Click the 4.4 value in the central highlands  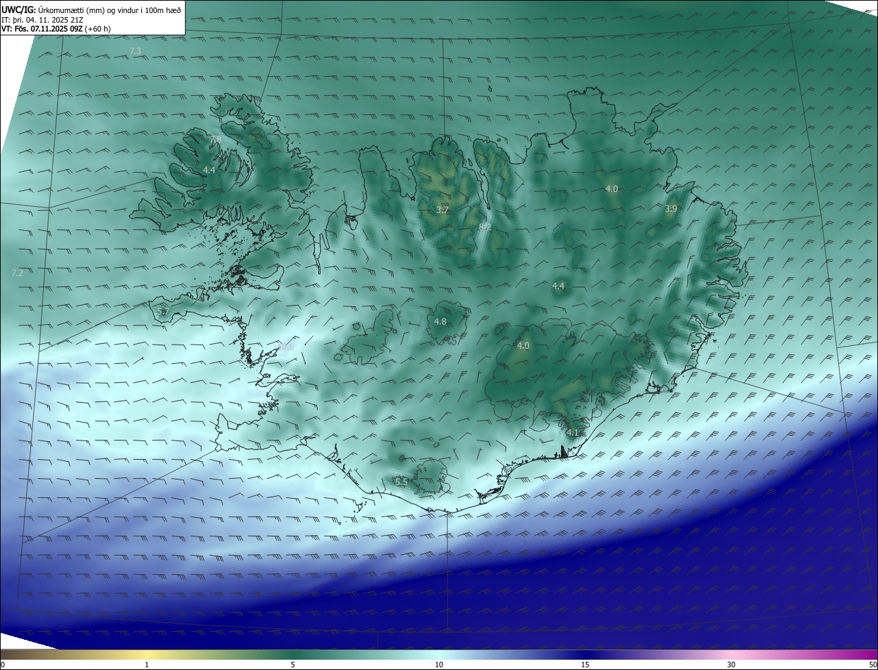pos(558,286)
